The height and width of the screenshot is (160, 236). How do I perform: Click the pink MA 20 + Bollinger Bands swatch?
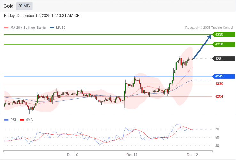pos(6,28)
